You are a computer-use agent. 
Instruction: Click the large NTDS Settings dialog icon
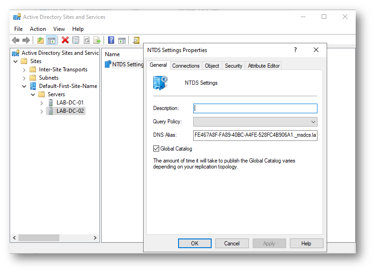(160, 83)
